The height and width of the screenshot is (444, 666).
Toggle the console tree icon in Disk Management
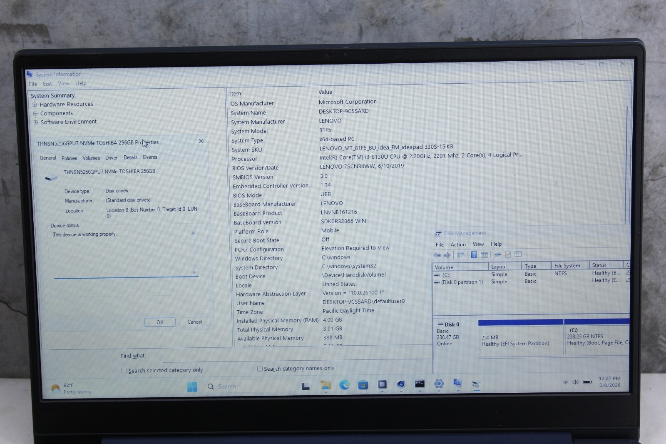click(460, 255)
